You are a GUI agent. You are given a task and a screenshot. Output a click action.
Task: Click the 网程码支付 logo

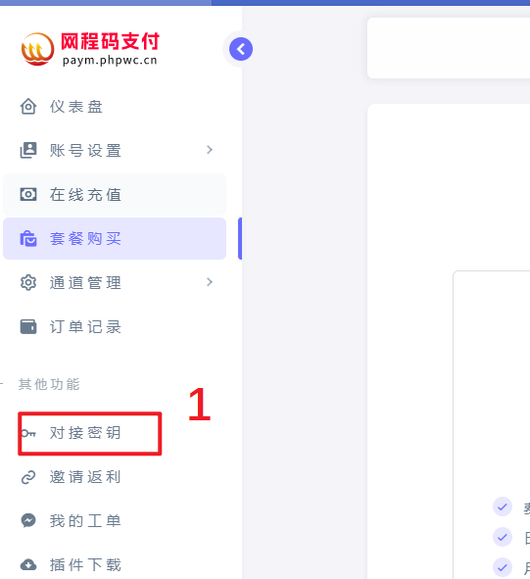coord(90,49)
